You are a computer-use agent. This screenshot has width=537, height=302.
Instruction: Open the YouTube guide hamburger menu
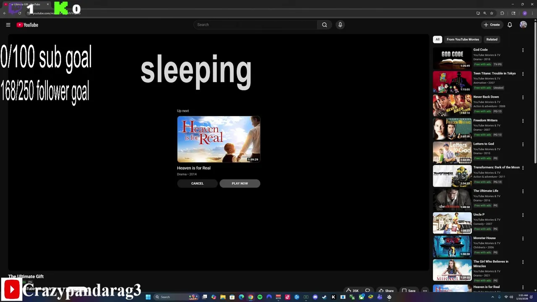pos(8,25)
